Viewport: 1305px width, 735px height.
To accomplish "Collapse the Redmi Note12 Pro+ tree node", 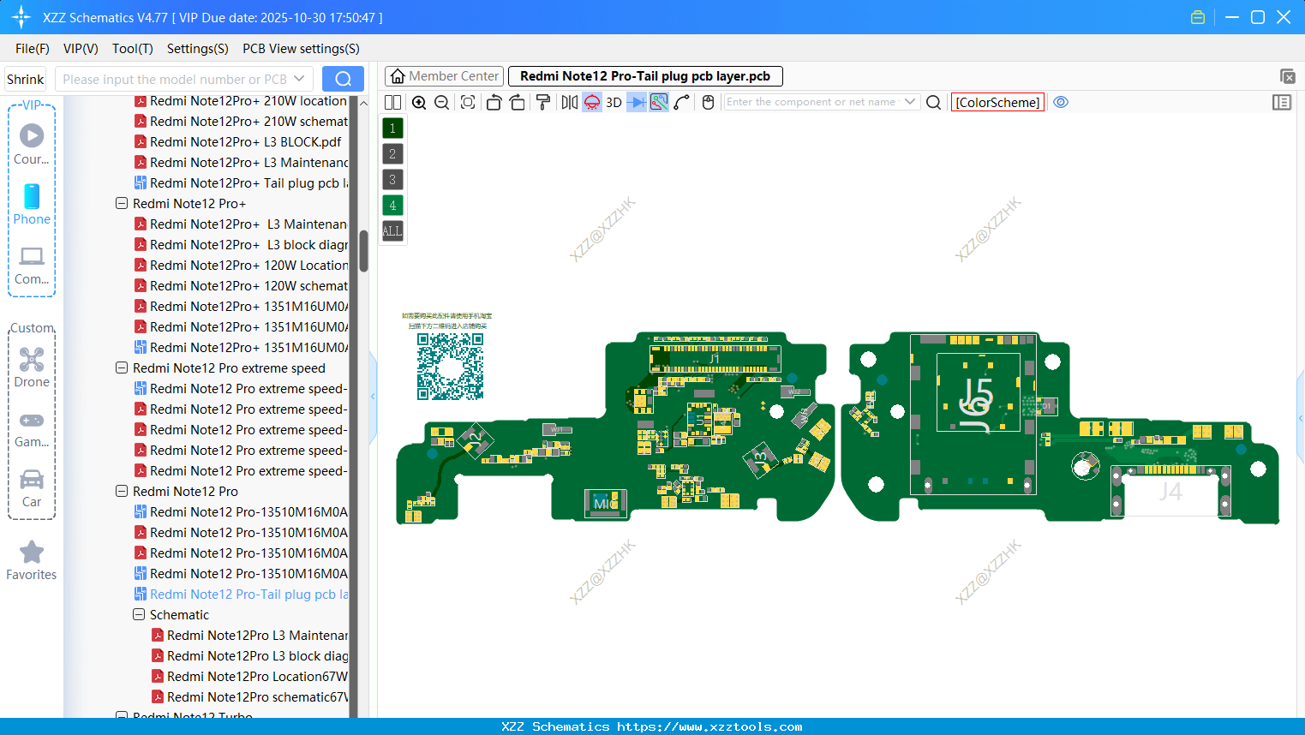I will tap(121, 203).
